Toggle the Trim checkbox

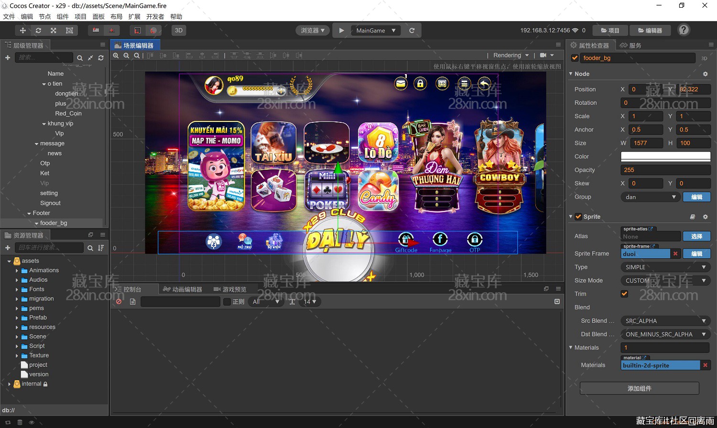point(624,294)
